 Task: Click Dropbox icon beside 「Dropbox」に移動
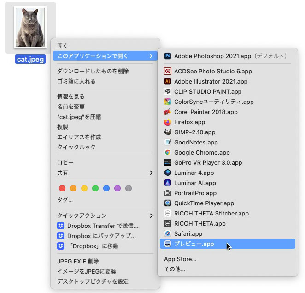point(60,246)
